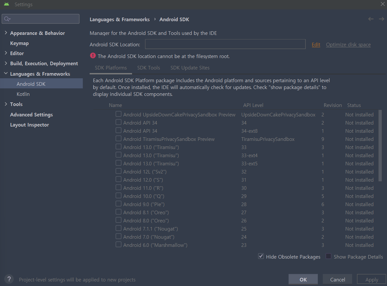Screen dimensions: 387x286
Task: Sort by Status column header
Action: point(354,105)
